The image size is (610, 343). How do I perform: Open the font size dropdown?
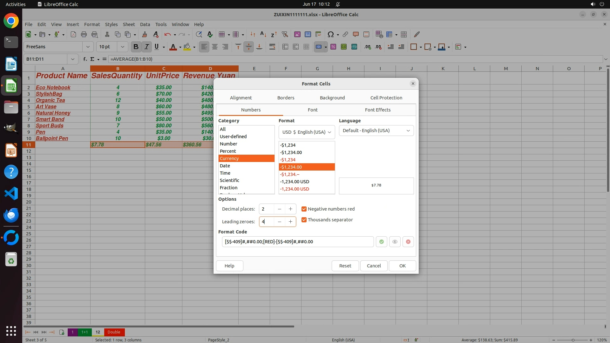tap(122, 47)
